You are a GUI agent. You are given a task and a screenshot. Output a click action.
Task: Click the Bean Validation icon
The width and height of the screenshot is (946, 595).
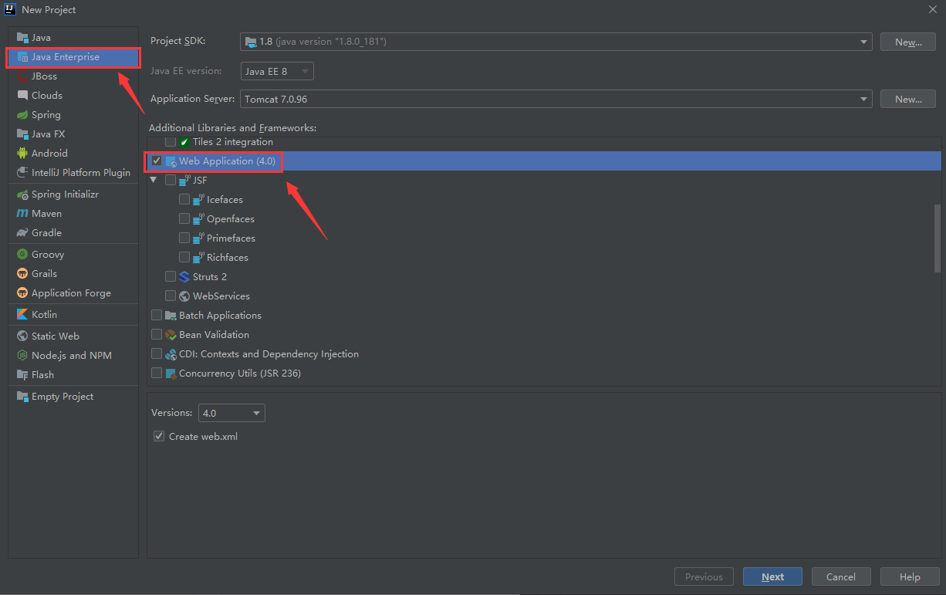click(x=171, y=335)
